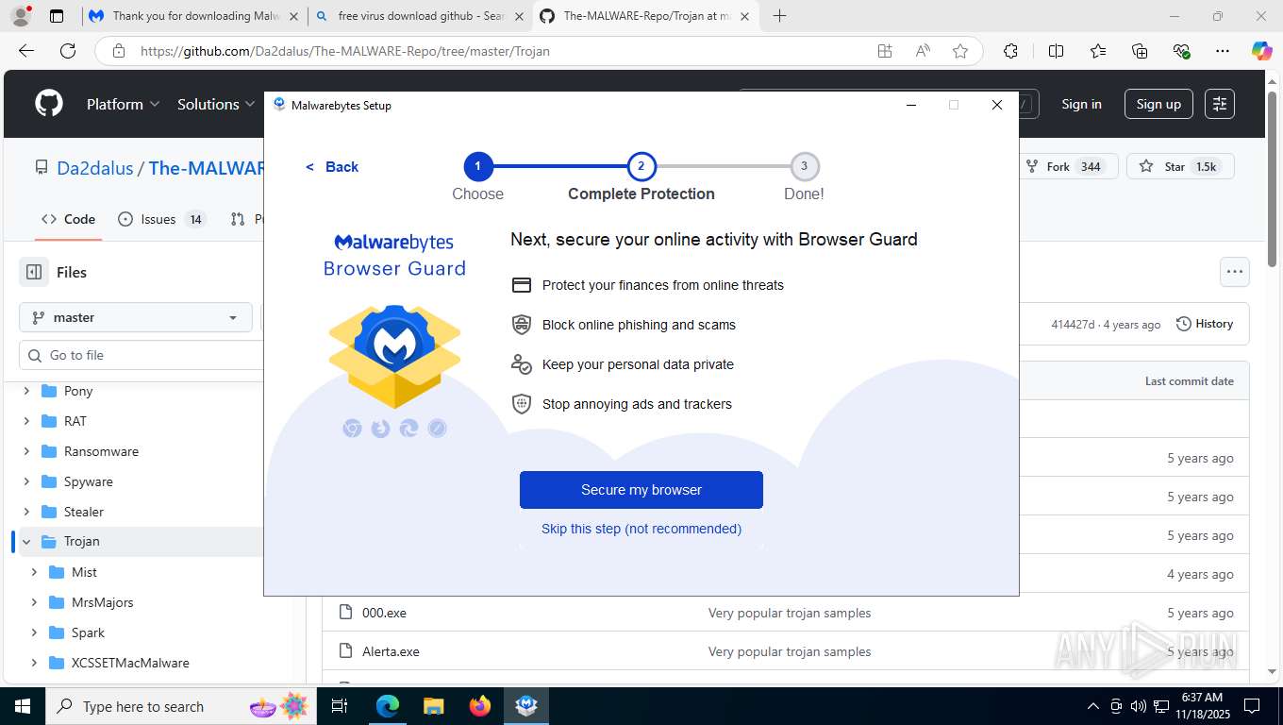Open the master branch dropdown
The width and height of the screenshot is (1283, 725).
click(x=136, y=317)
